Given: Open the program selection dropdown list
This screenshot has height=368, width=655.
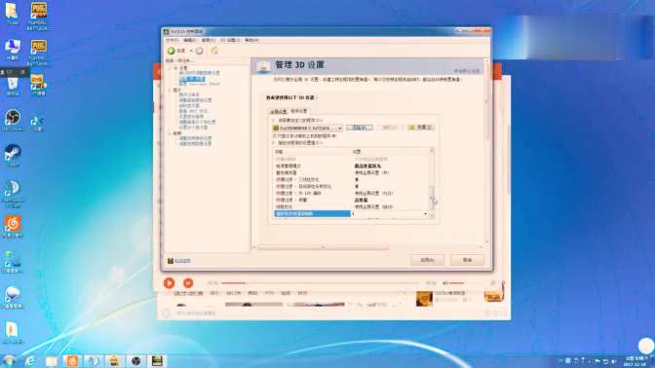Looking at the screenshot, I should click(x=307, y=129).
